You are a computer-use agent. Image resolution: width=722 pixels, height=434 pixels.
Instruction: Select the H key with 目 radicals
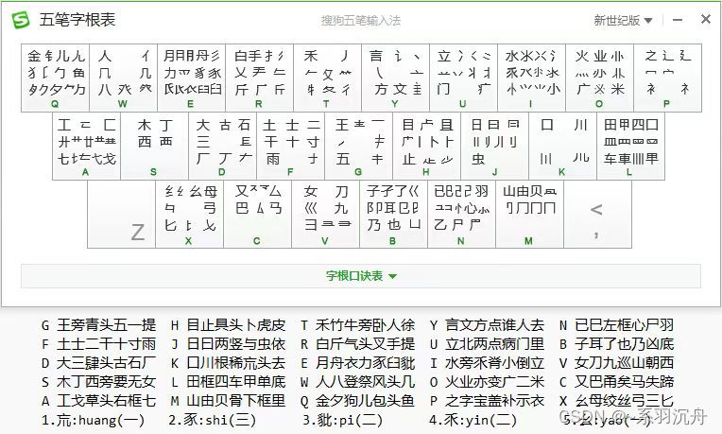pyautogui.click(x=427, y=146)
